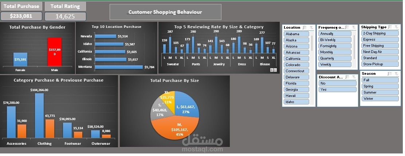This screenshot has width=405, height=156.
Task: Select the blue Female bar in gender chart
Action: 20,59
